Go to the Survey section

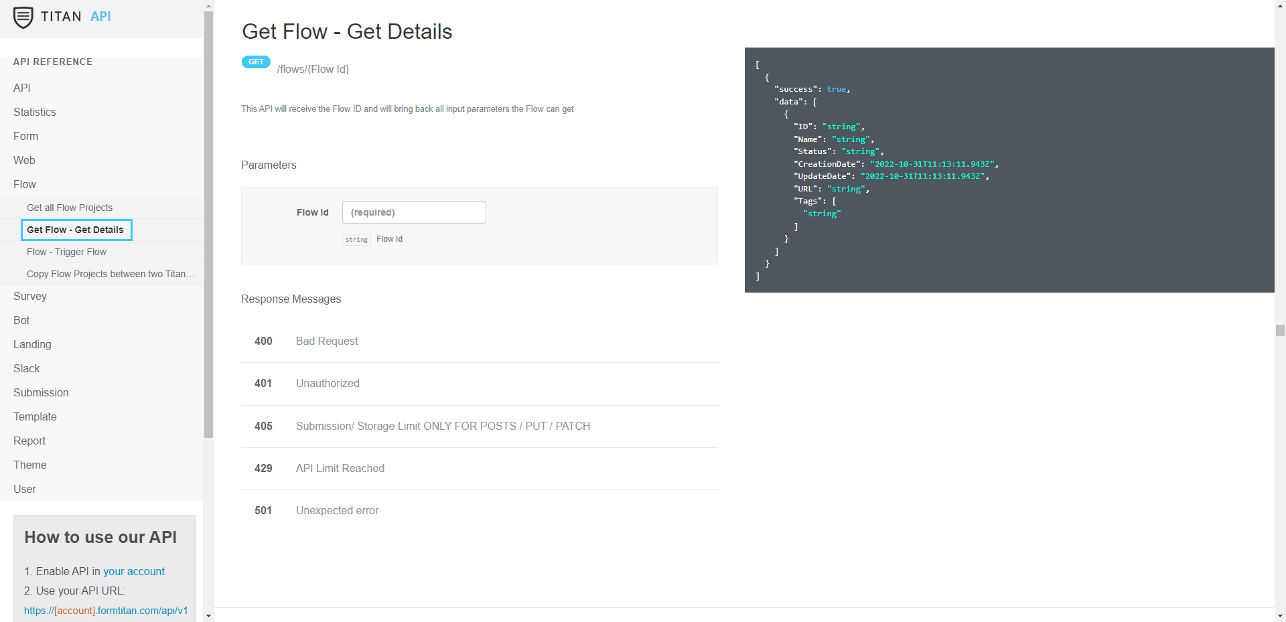[30, 296]
